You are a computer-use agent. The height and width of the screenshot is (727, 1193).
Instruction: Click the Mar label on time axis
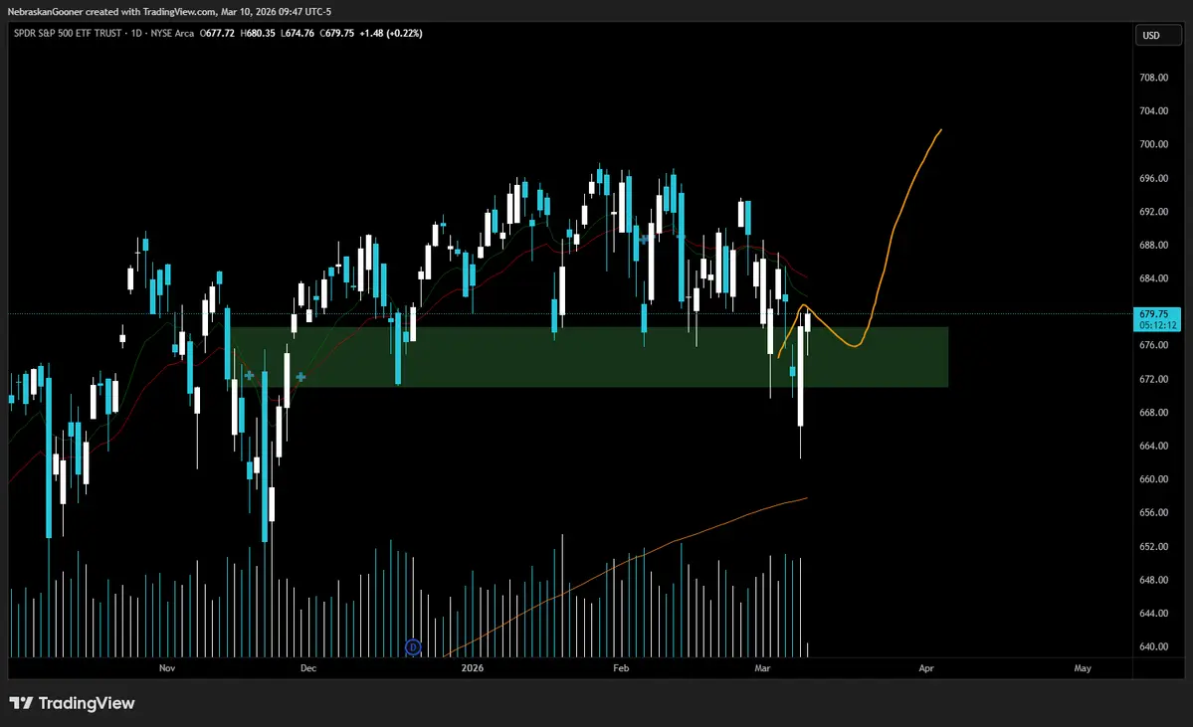tap(762, 668)
